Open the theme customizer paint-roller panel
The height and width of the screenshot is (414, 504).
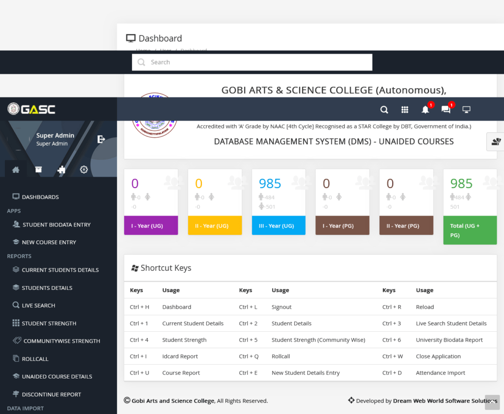click(496, 142)
